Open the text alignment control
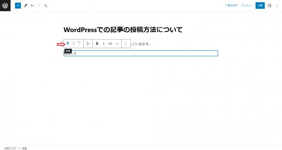 pos(88,44)
